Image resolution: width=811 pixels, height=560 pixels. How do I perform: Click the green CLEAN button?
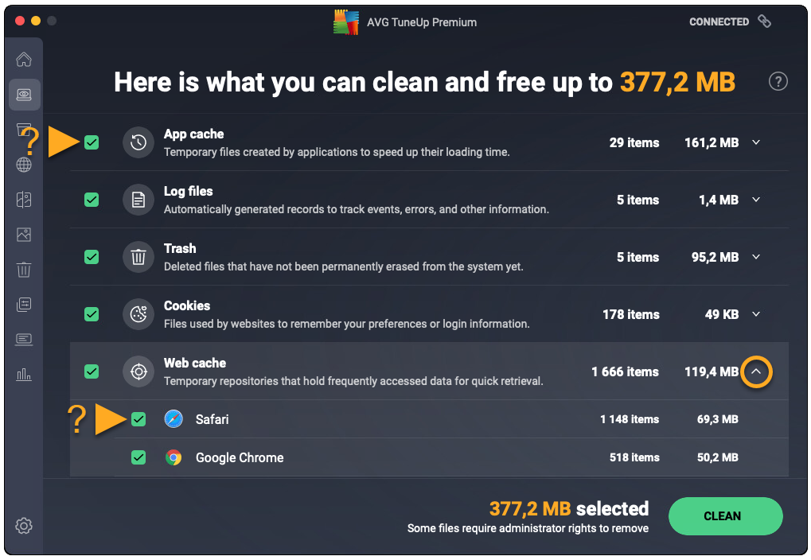[x=725, y=516]
